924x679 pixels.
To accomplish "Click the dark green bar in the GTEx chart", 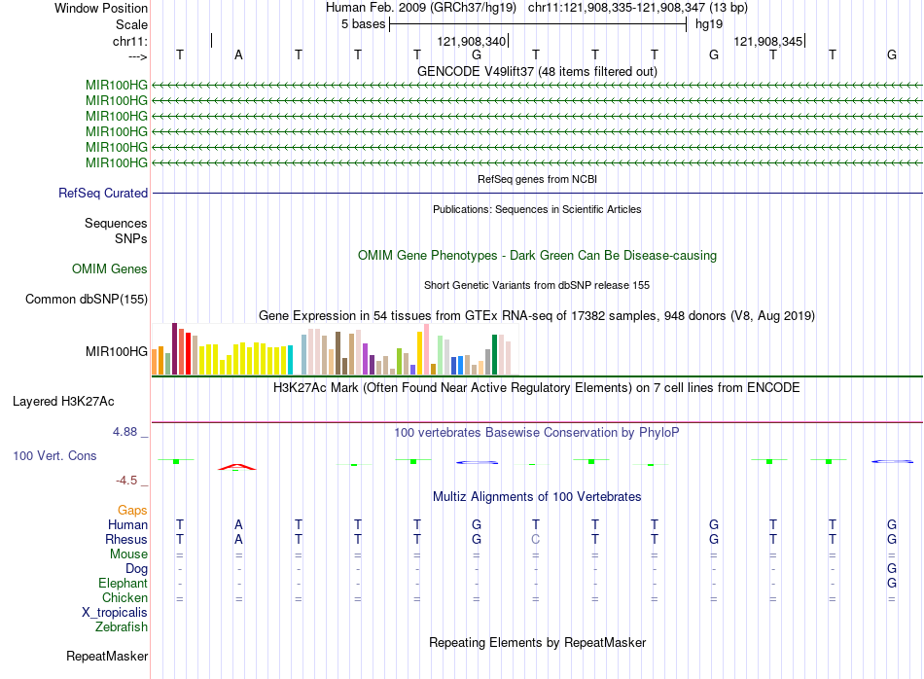I will point(495,355).
